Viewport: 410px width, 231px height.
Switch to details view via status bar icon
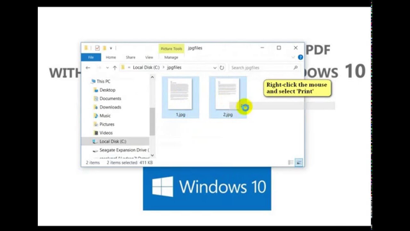tap(291, 163)
